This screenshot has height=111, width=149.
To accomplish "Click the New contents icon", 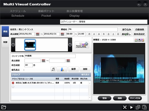I will pos(82,45).
